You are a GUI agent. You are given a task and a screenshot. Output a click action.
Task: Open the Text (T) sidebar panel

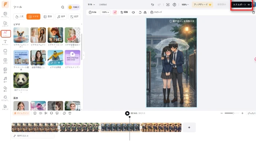[5, 43]
